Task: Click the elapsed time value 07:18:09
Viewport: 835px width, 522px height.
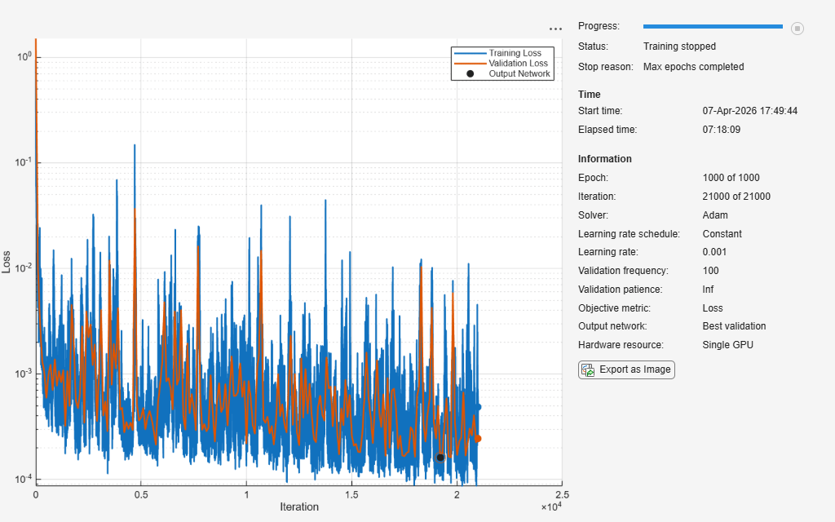Action: tap(721, 130)
